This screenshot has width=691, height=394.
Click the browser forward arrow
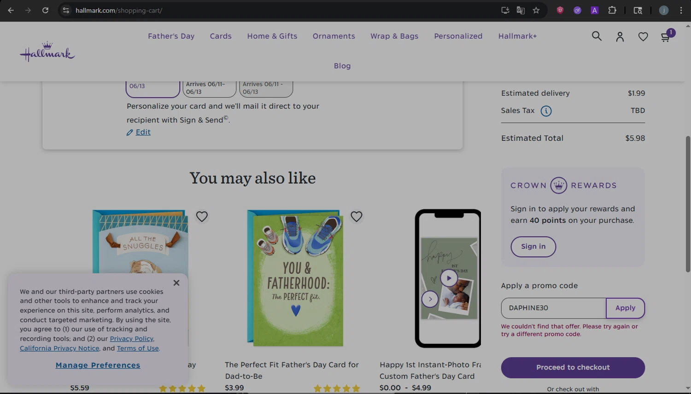[x=28, y=10]
